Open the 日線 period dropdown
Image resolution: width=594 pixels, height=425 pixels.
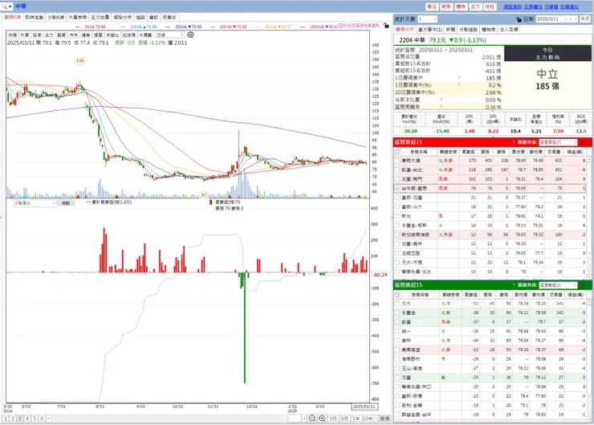point(170,35)
